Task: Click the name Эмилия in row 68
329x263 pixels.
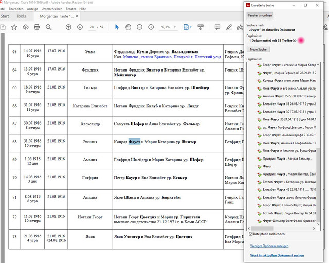Action: coord(90,142)
